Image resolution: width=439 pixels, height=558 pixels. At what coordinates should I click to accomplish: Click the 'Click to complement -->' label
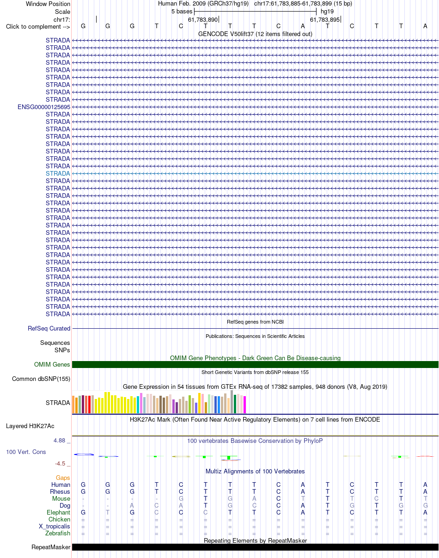pyautogui.click(x=38, y=26)
